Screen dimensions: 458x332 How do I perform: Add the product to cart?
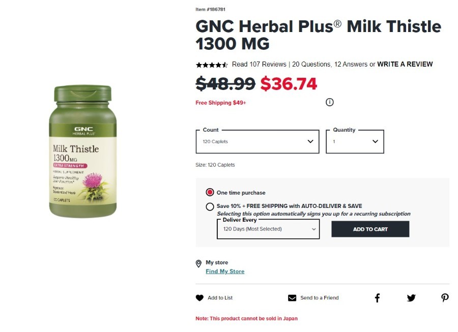point(370,229)
